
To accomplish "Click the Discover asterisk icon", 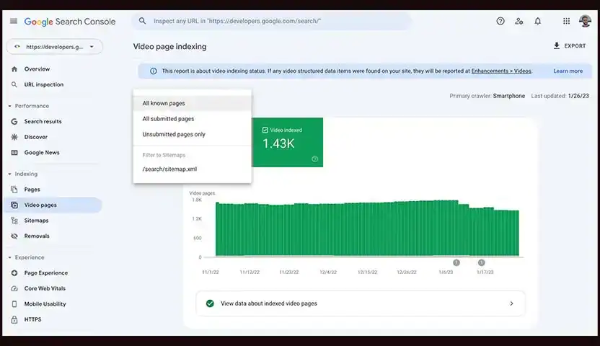I will point(14,137).
